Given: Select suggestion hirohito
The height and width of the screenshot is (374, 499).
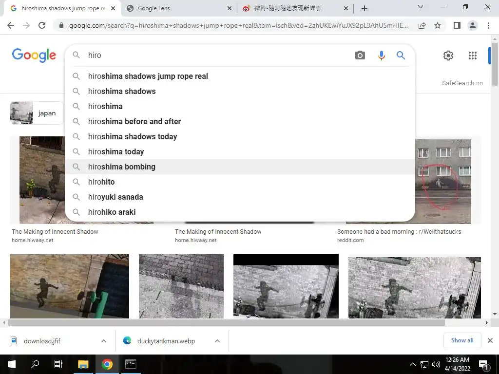Looking at the screenshot, I should (x=240, y=182).
